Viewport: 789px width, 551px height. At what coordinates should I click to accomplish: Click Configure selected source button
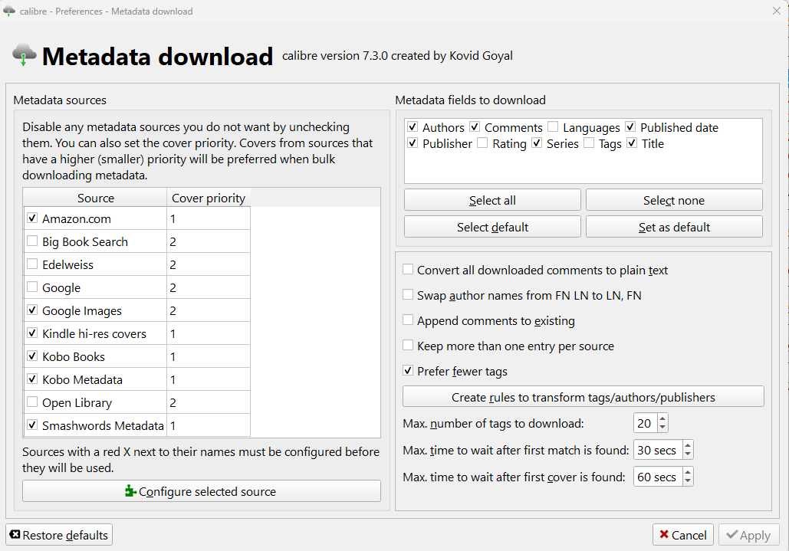click(x=201, y=491)
